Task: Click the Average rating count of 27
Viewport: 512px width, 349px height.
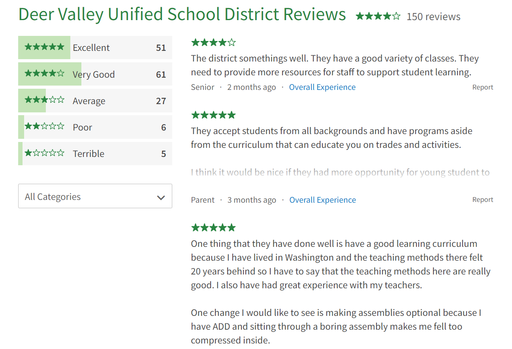Action: [161, 100]
